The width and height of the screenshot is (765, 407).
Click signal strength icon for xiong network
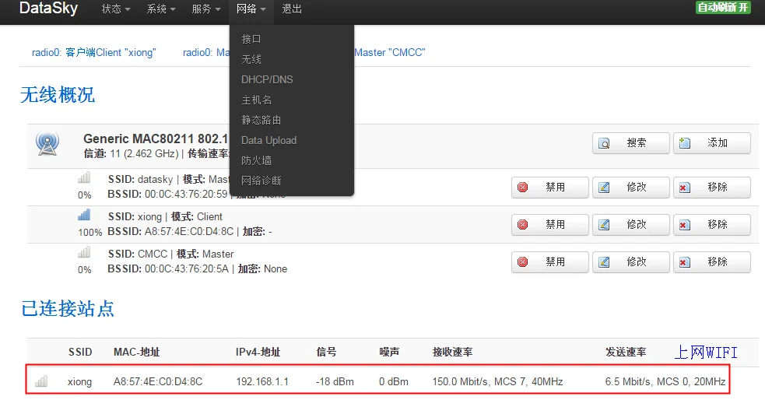tap(84, 216)
